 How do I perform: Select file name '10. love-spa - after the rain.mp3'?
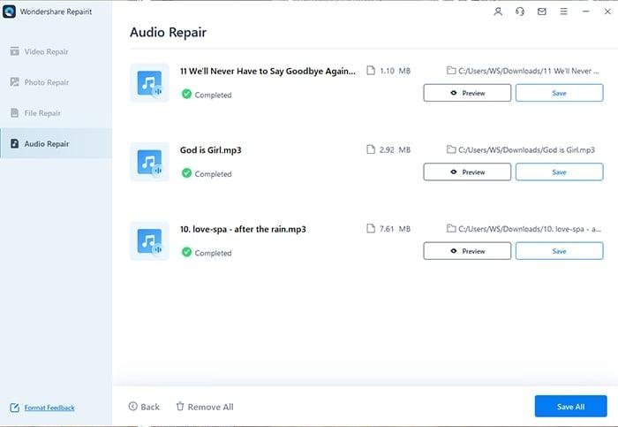[x=243, y=229]
